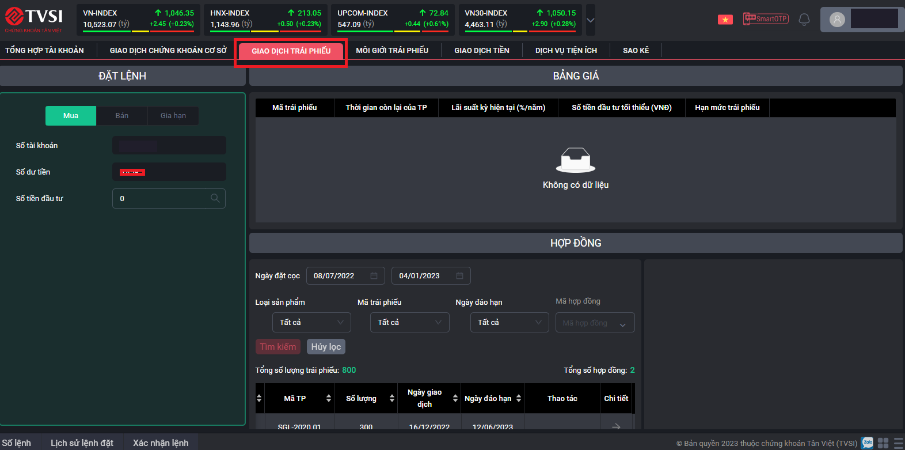Expand Loại sản phẩm dropdown
905x450 pixels.
[x=311, y=323]
